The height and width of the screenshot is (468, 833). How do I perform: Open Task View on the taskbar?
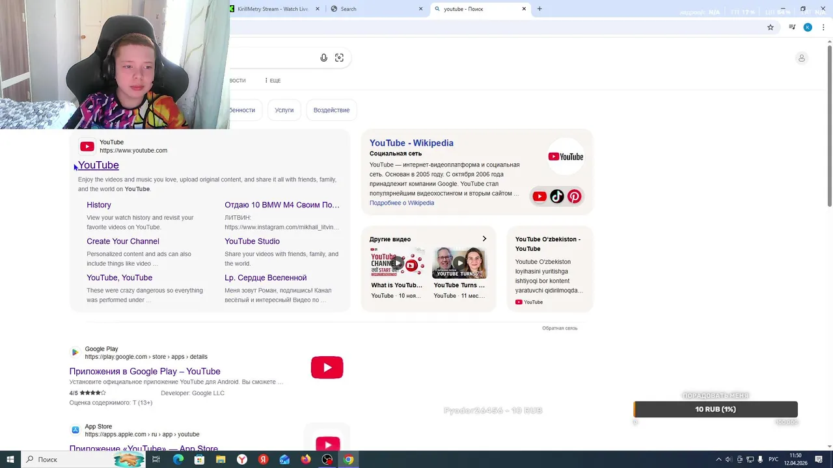coord(156,460)
